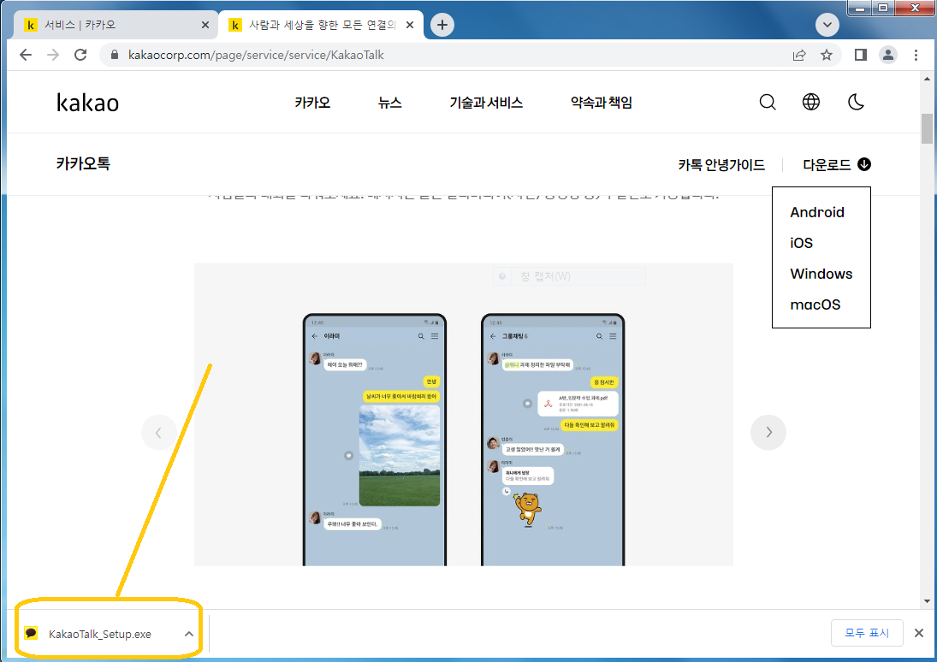Click the group chat phone screenshot
The height and width of the screenshot is (662, 937).
coord(553,440)
